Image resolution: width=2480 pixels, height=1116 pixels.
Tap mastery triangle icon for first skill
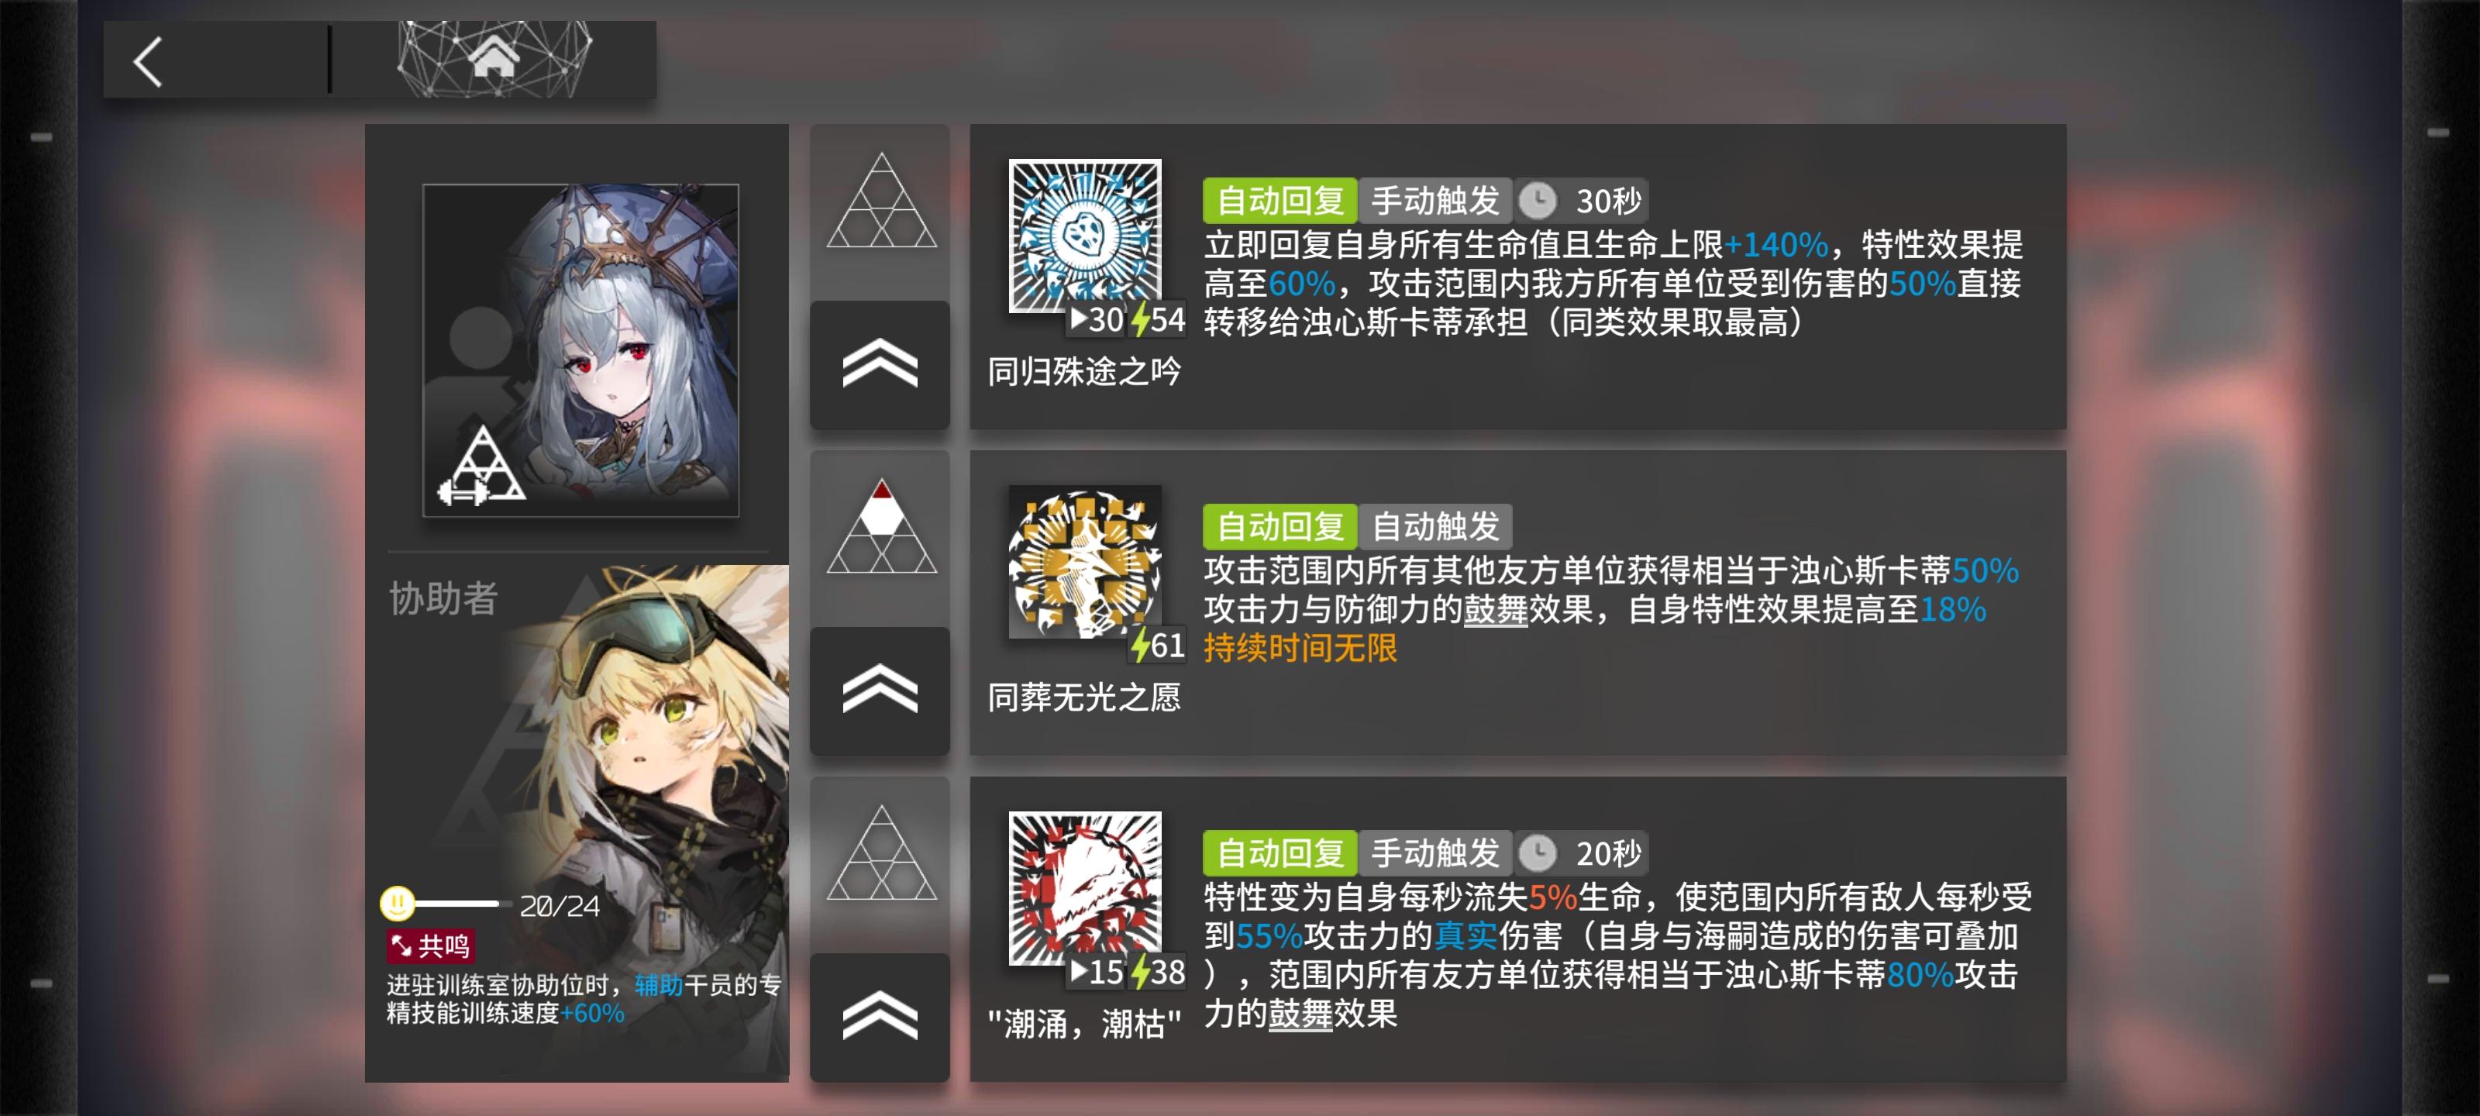tap(881, 200)
